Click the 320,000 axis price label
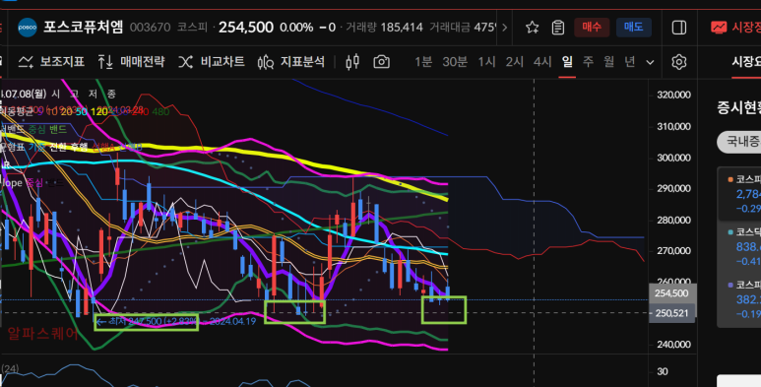This screenshot has width=761, height=387. tap(673, 95)
